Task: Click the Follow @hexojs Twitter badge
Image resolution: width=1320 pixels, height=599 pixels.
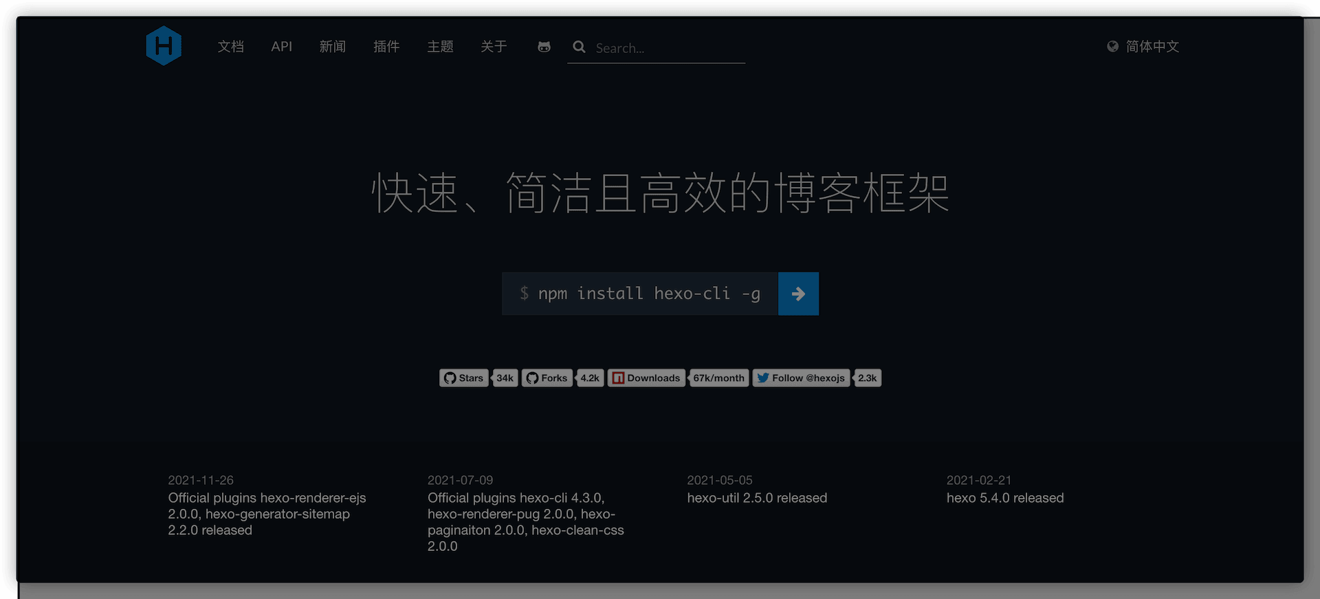Action: point(801,378)
